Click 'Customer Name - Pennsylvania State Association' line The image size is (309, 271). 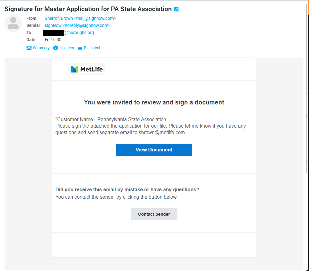pyautogui.click(x=111, y=119)
